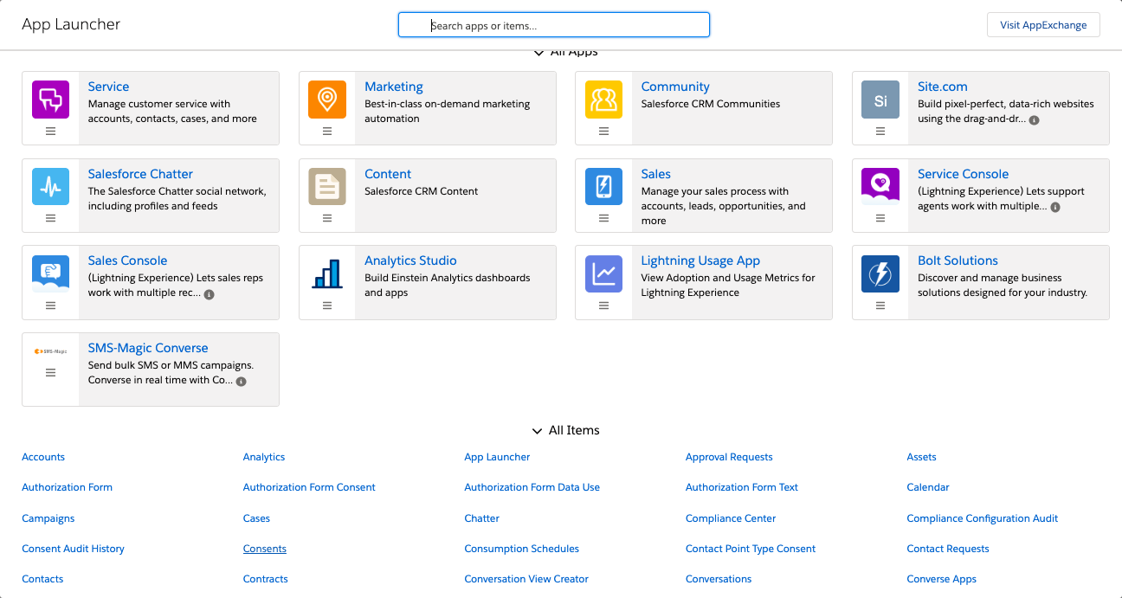Click the tan Content document icon

[327, 187]
